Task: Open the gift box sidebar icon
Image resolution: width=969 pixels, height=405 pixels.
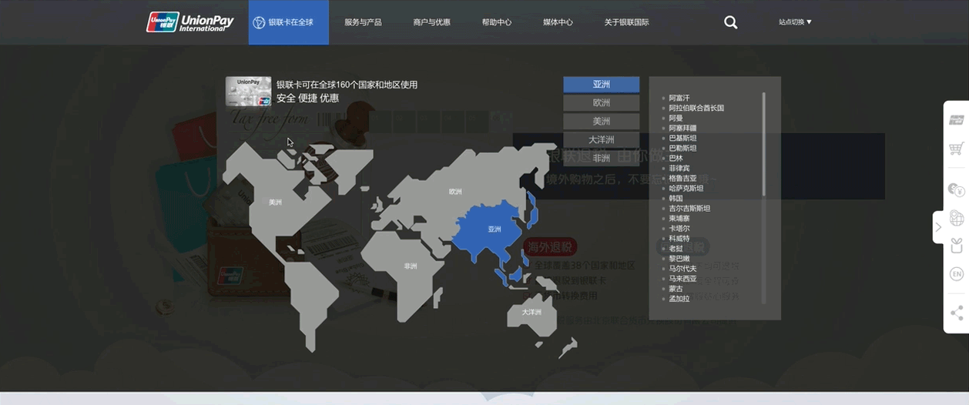Action: coord(957,246)
